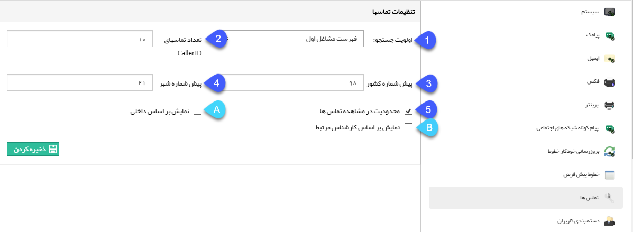
Task: Uncheck محدودیت در مشاهده تماس ها checkbox
Action: pos(408,110)
